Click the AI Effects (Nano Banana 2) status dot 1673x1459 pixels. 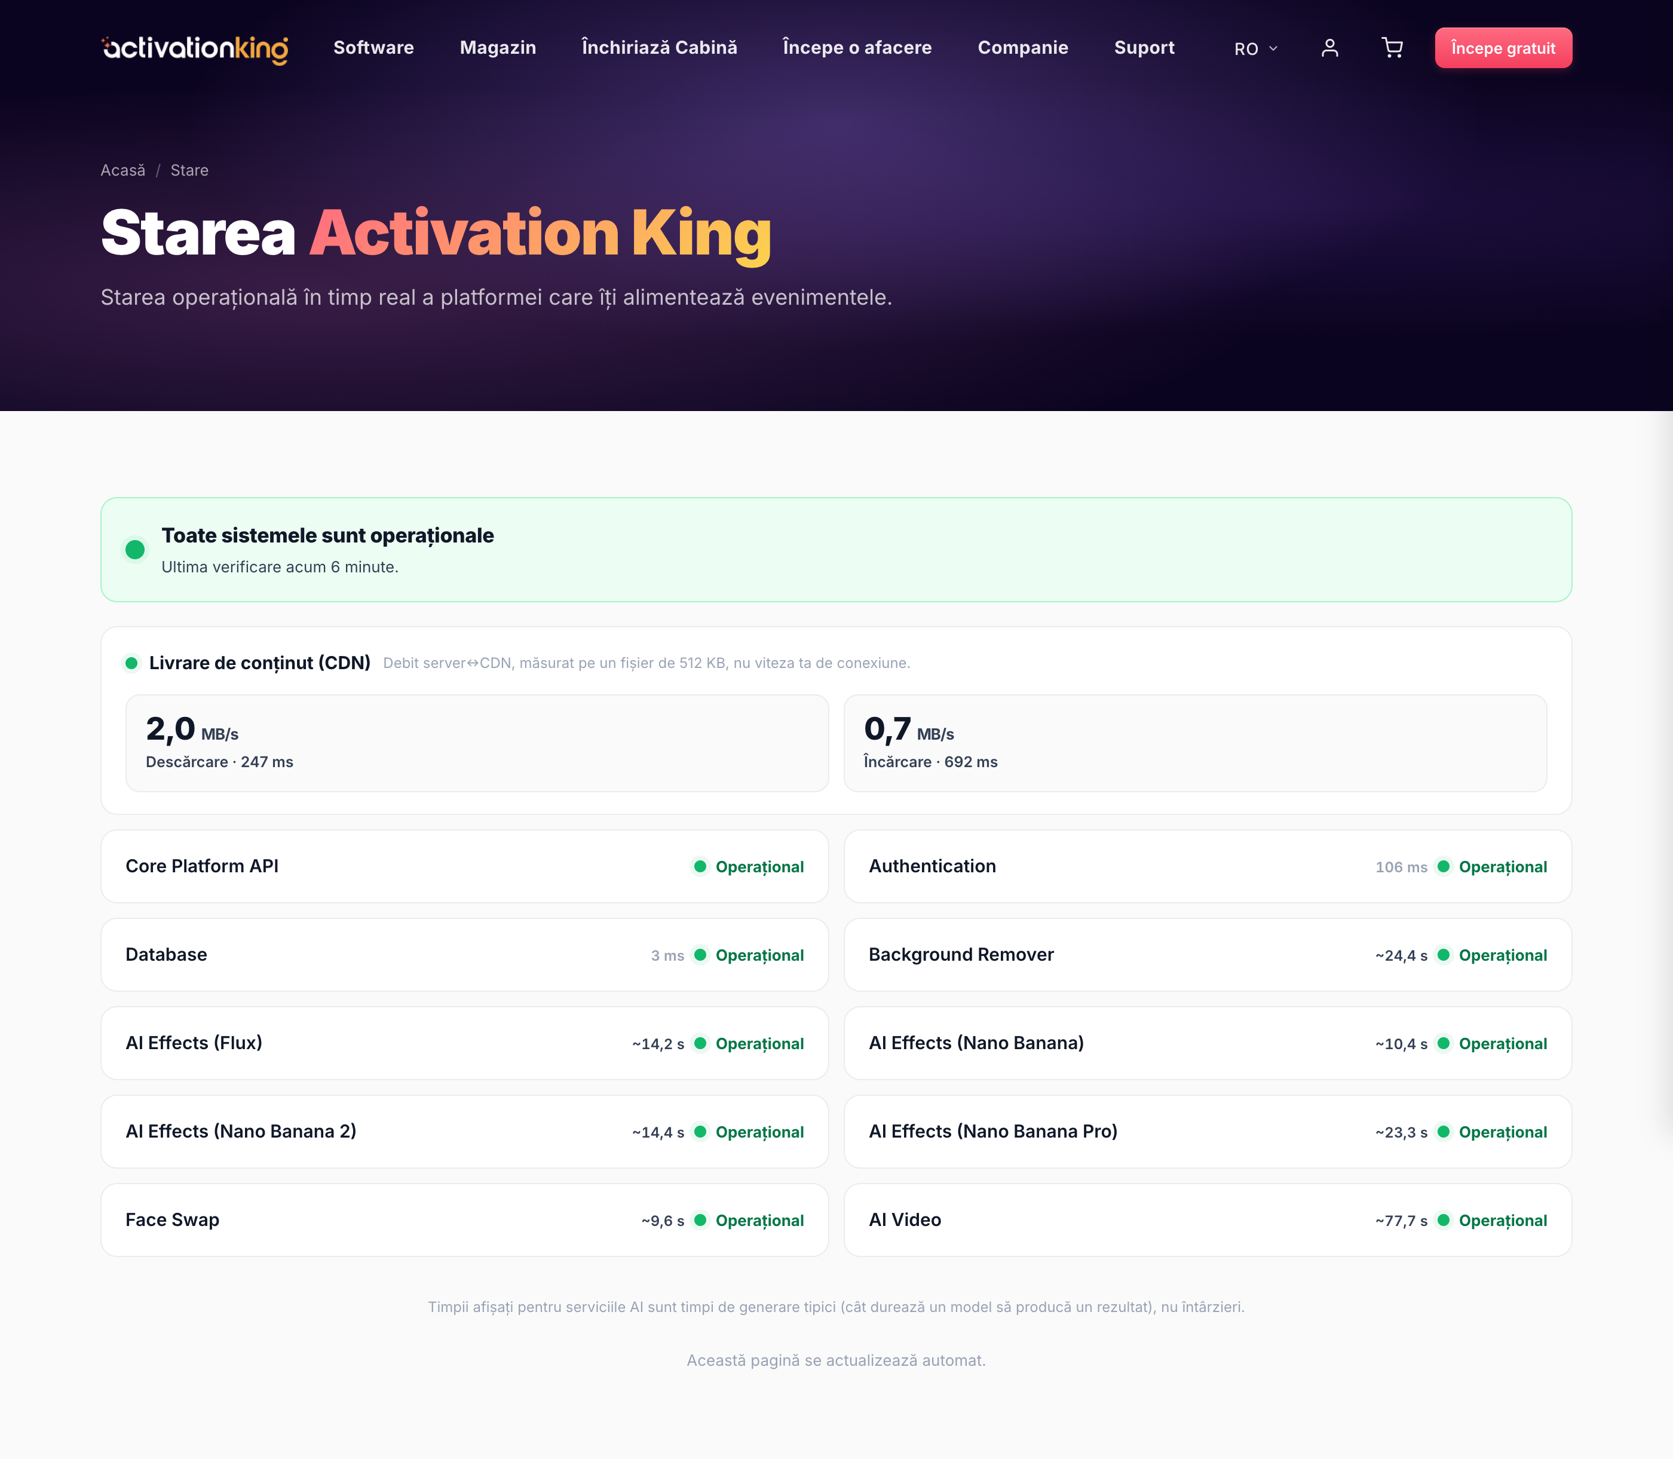[x=700, y=1132]
